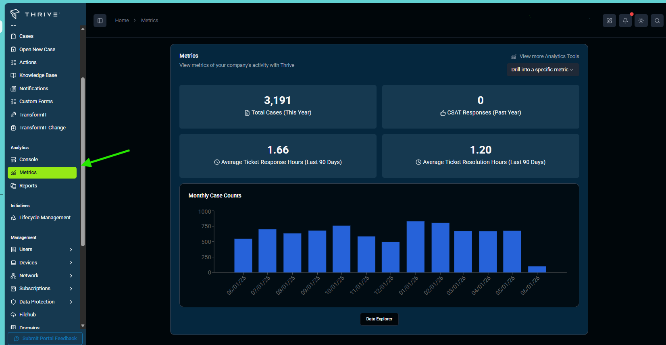Open Drill into a specific metric dropdown
This screenshot has width=666, height=345.
click(x=543, y=70)
